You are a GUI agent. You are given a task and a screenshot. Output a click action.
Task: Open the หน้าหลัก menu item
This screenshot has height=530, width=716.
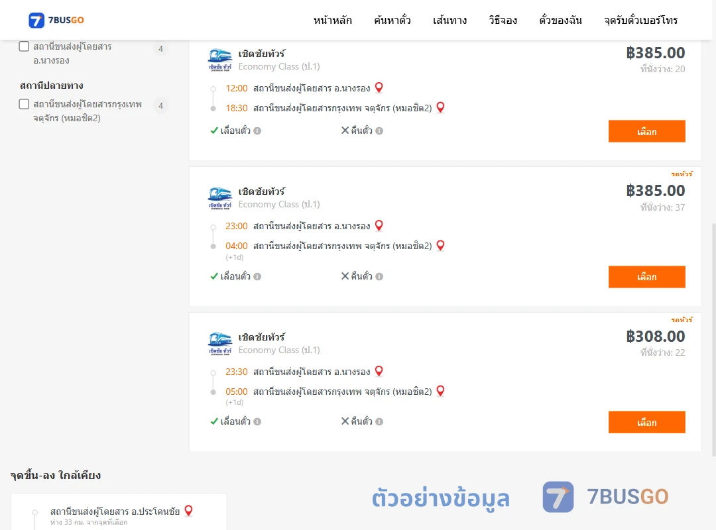point(332,20)
